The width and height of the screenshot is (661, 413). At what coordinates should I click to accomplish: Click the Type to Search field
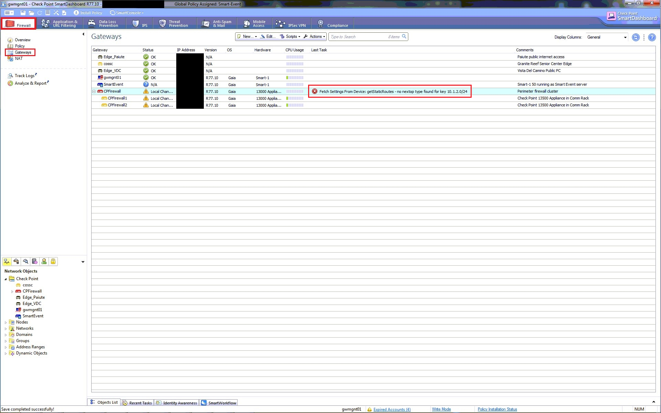[358, 37]
